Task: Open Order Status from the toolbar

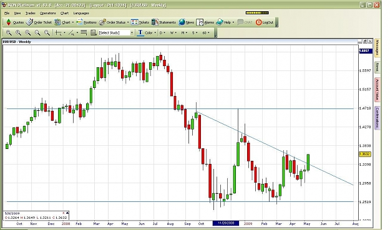Action: (112, 22)
